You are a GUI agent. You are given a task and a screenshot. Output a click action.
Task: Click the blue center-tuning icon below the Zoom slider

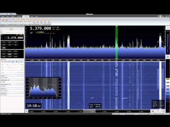click(168, 57)
